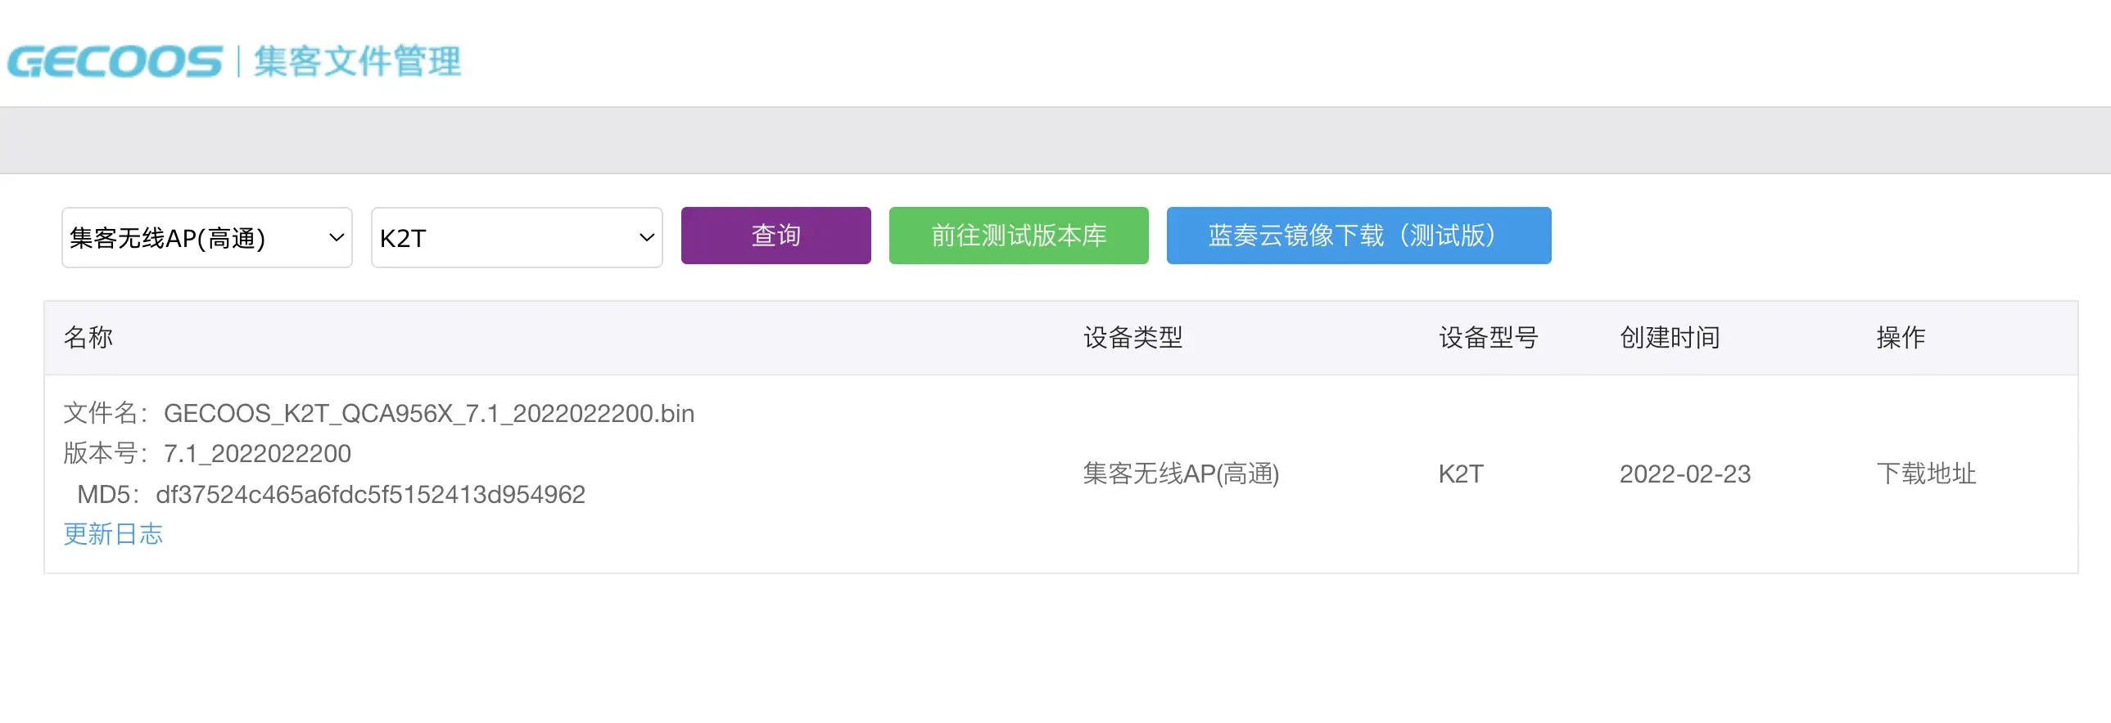Click the 集客文件管理 page title

pyautogui.click(x=357, y=62)
